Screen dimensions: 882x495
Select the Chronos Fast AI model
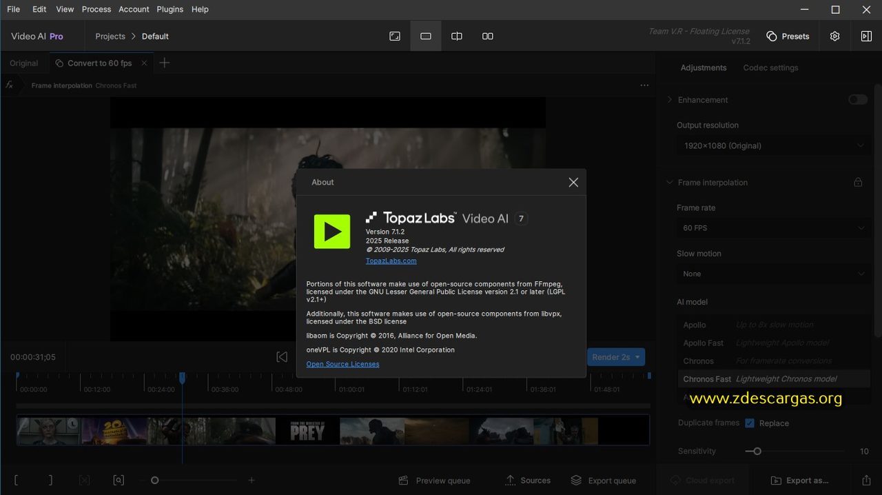773,378
